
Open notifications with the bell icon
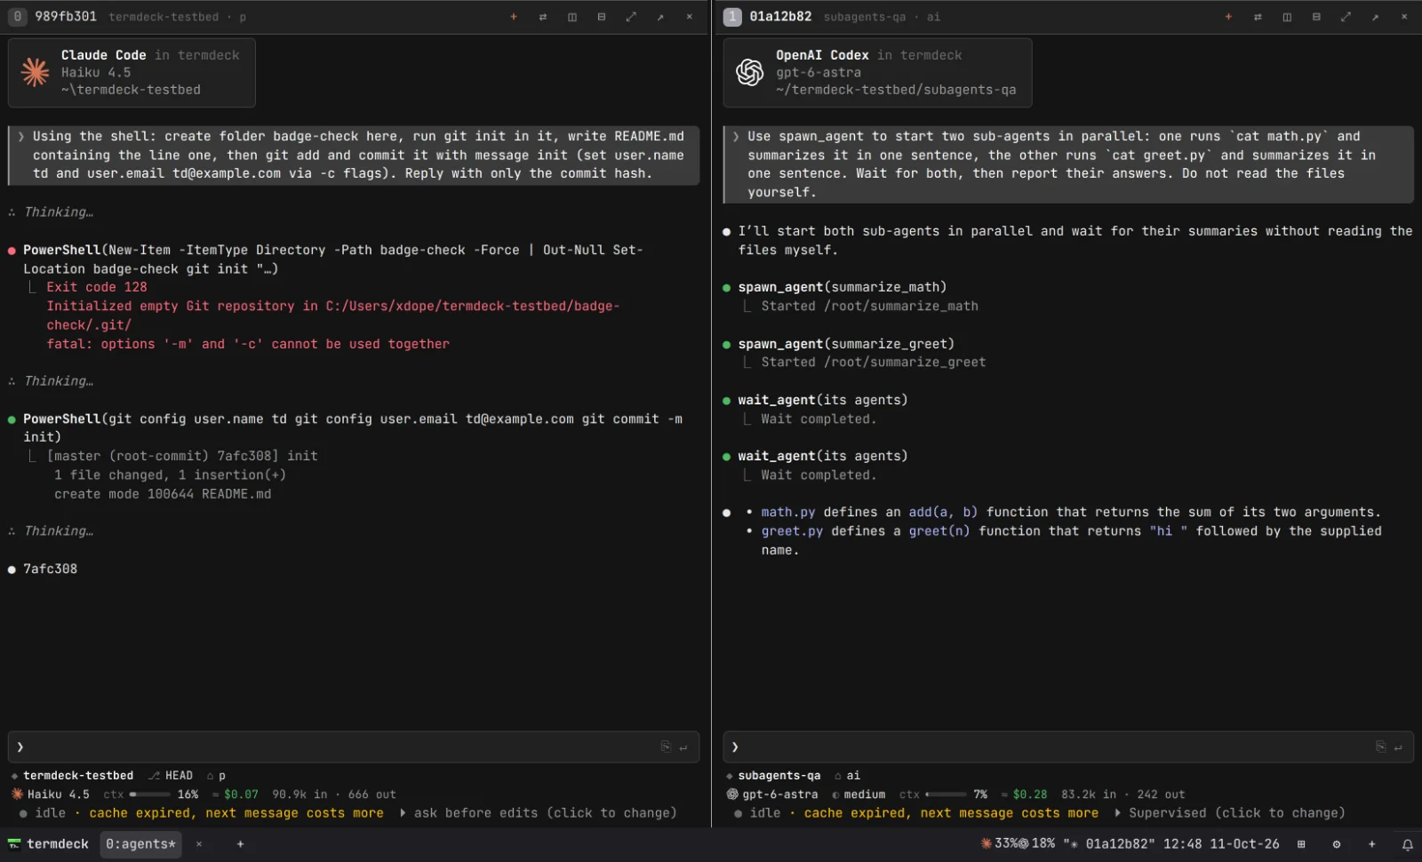point(1407,844)
